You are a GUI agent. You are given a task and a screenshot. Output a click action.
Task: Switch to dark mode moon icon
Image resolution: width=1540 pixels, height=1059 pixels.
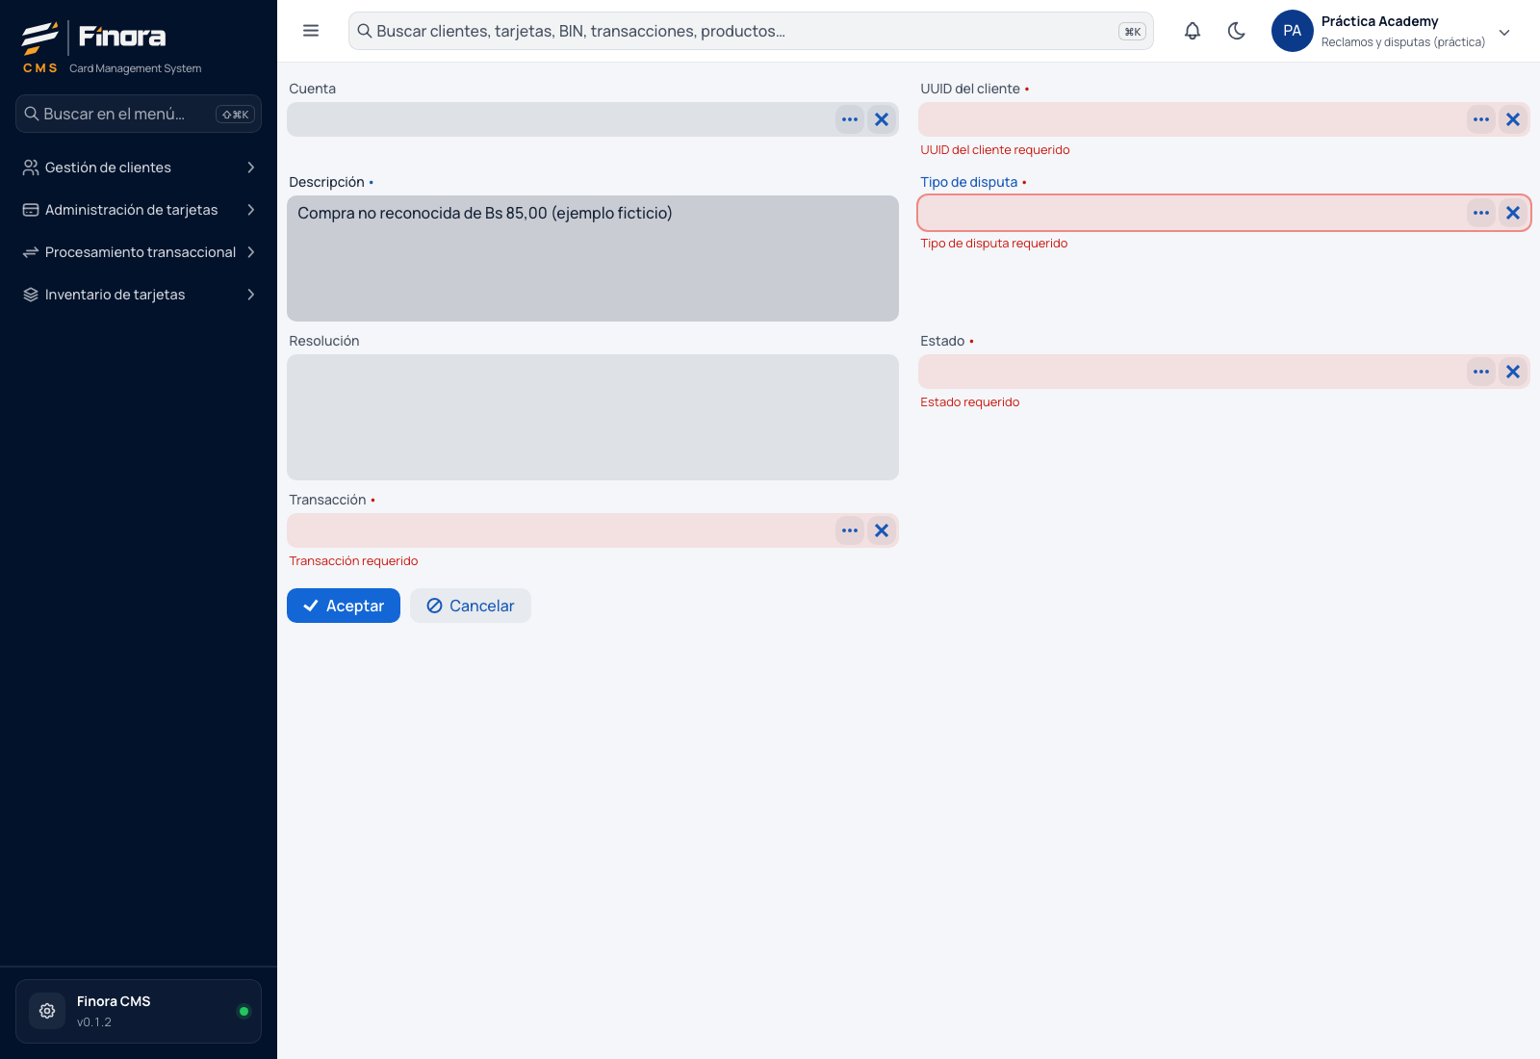point(1237,31)
